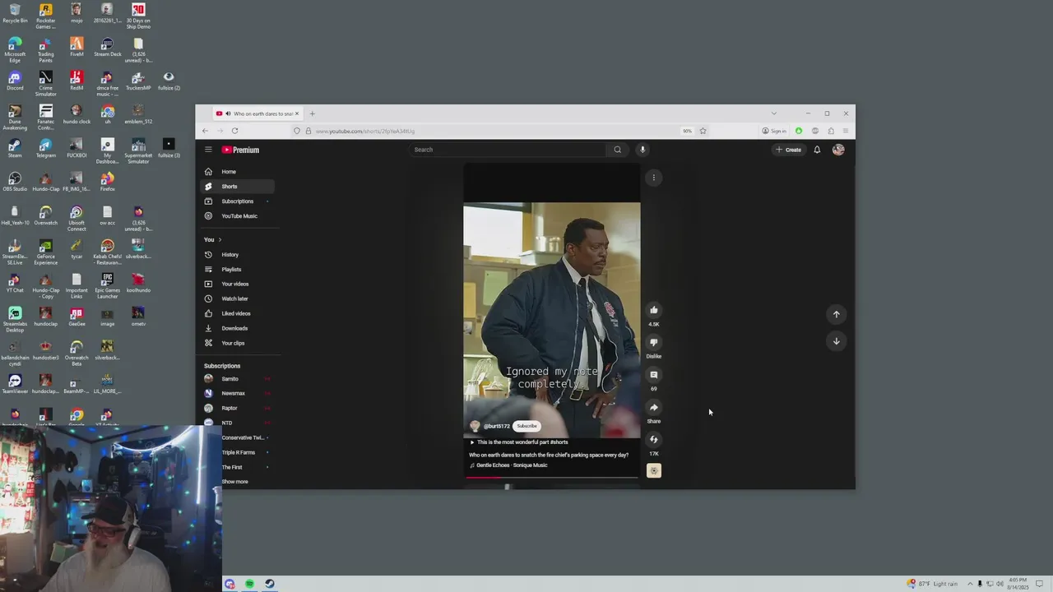Open the YouTube account avatar menu
This screenshot has width=1053, height=592.
point(838,150)
